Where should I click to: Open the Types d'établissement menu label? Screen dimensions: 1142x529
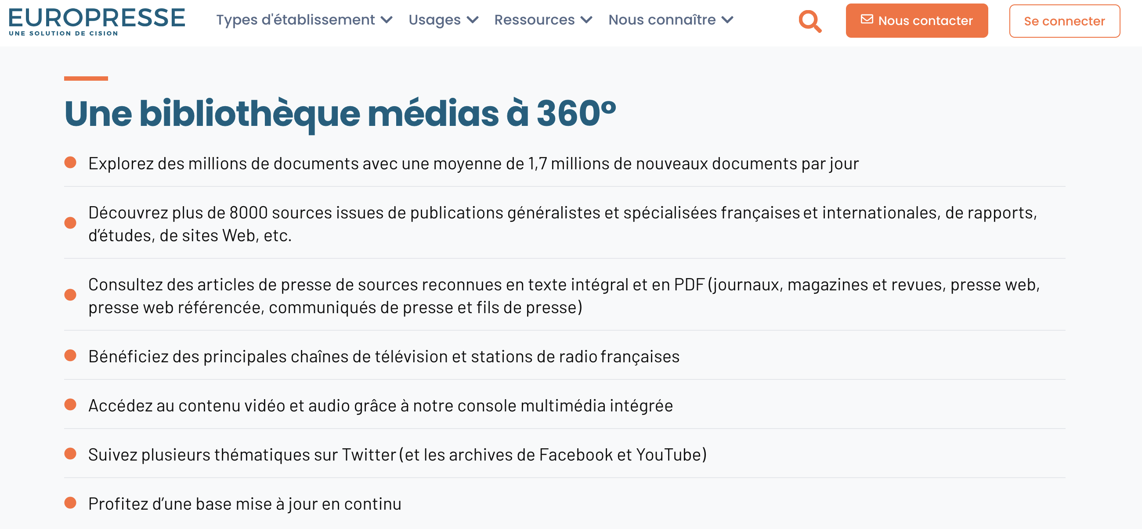[x=295, y=20]
